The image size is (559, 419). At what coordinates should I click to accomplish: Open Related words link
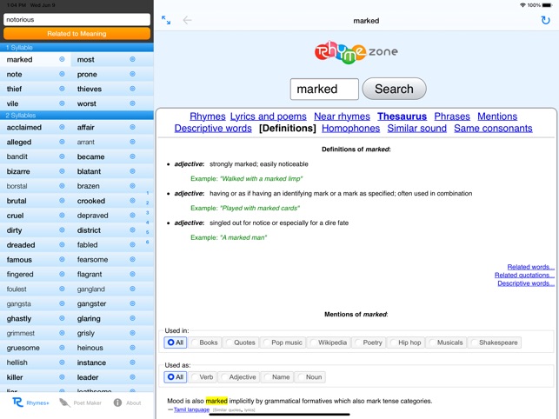[530, 267]
